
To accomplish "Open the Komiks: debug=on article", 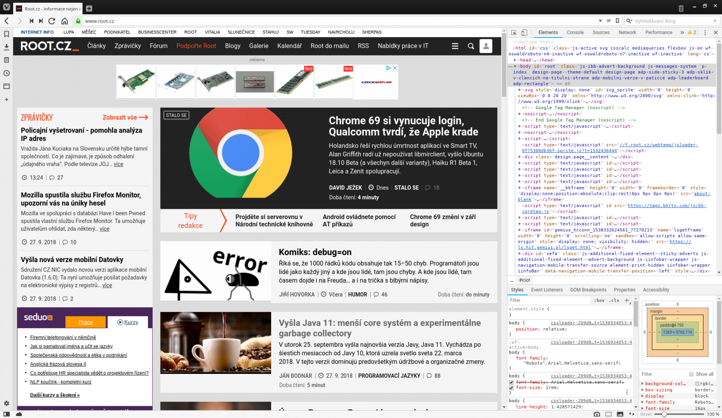I will [x=315, y=252].
